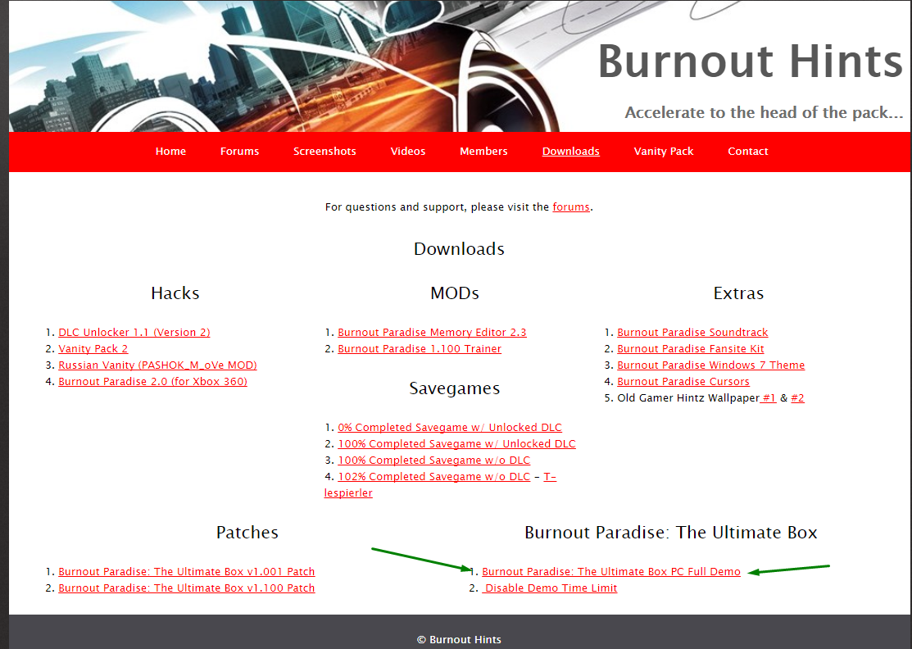Image resolution: width=912 pixels, height=649 pixels.
Task: Select Videos in the red menu
Action: click(408, 152)
